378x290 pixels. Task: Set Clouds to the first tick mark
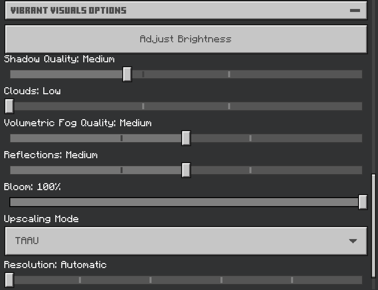pyautogui.click(x=143, y=106)
